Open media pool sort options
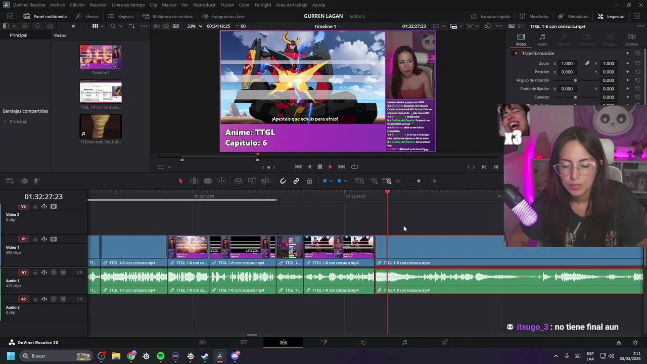Viewport: 647px width, 364px height. click(x=131, y=26)
